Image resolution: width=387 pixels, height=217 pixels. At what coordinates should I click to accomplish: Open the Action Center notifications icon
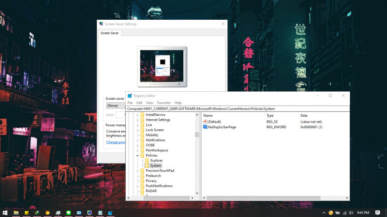pyautogui.click(x=378, y=213)
